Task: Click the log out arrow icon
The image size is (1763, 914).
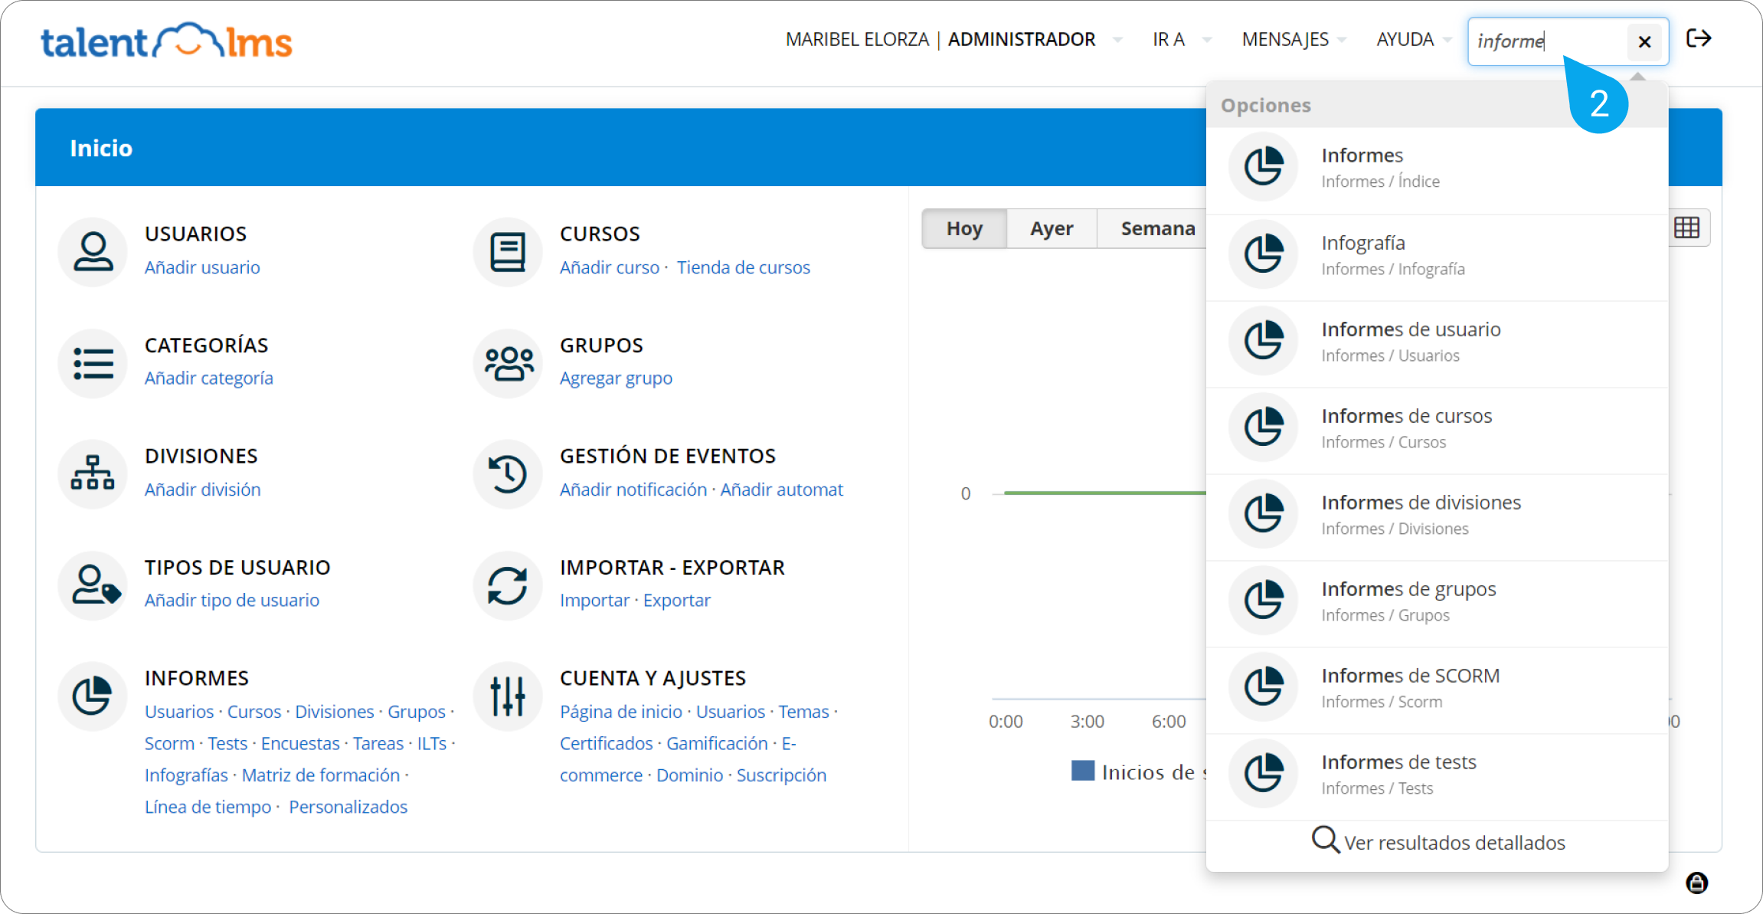Action: coord(1699,38)
